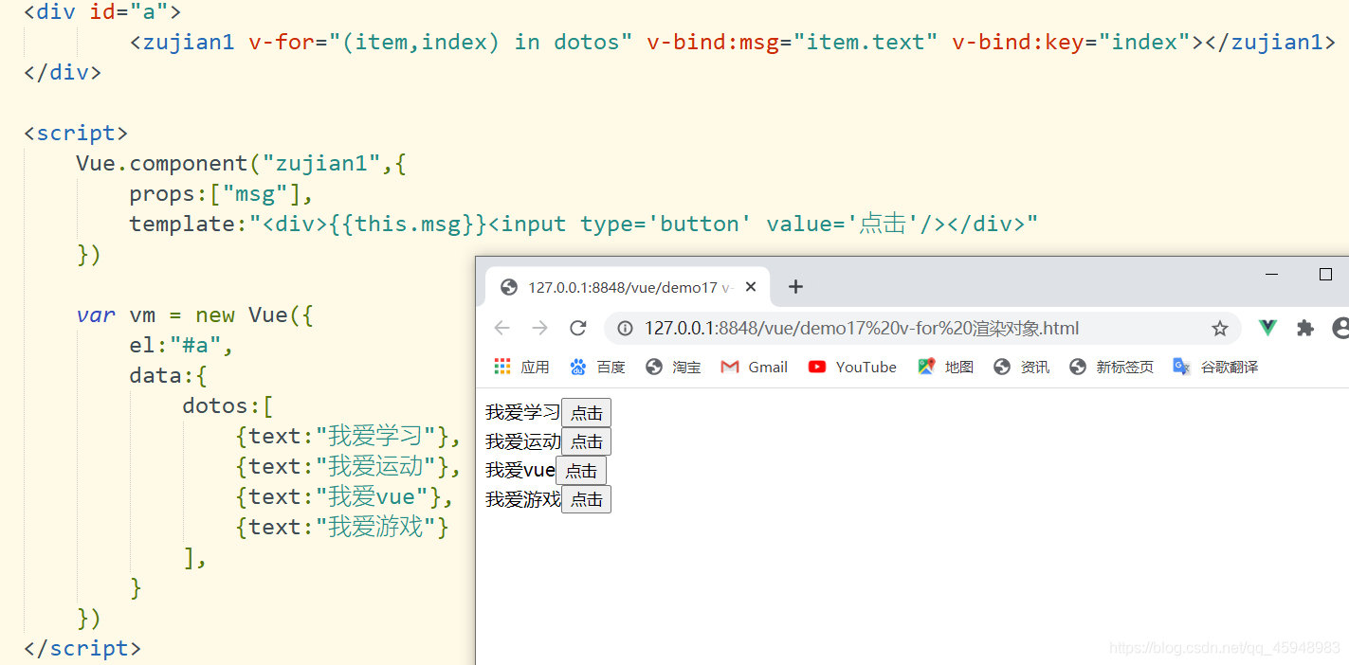Click the closing </script> tag in code
The width and height of the screenshot is (1349, 665).
tap(82, 648)
